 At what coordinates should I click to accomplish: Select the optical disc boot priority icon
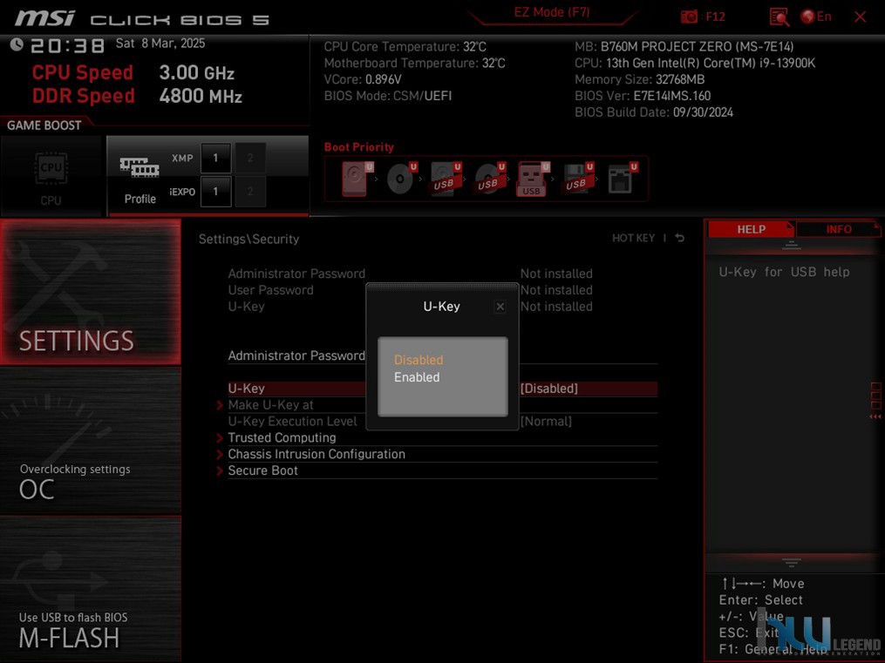(401, 179)
